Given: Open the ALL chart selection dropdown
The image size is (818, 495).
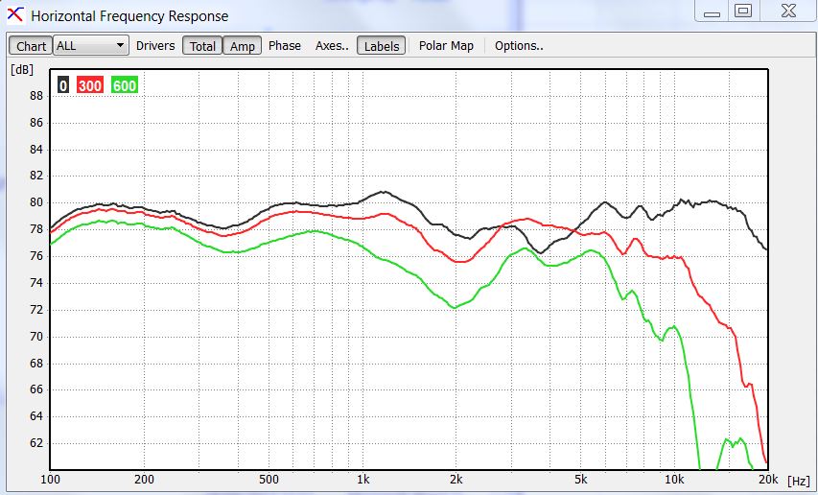Looking at the screenshot, I should [91, 46].
